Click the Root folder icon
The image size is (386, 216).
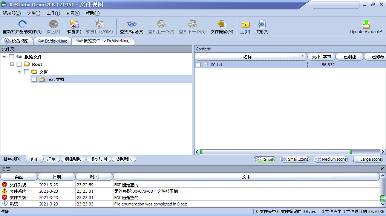[27, 64]
